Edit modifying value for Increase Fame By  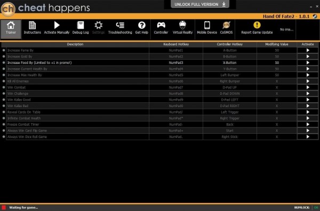pyautogui.click(x=277, y=51)
